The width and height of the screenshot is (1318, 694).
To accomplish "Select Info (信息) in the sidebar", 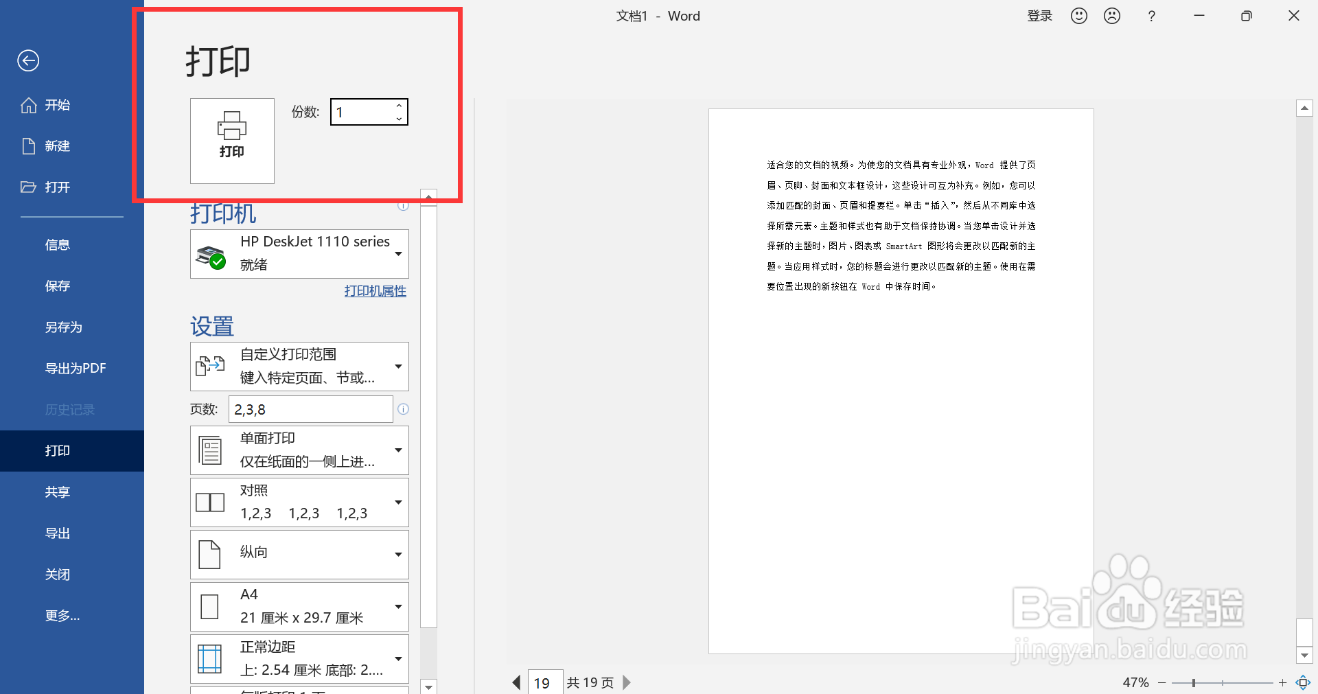I will (x=72, y=245).
